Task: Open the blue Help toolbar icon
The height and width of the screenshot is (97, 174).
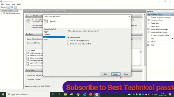Action: click(x=12, y=7)
